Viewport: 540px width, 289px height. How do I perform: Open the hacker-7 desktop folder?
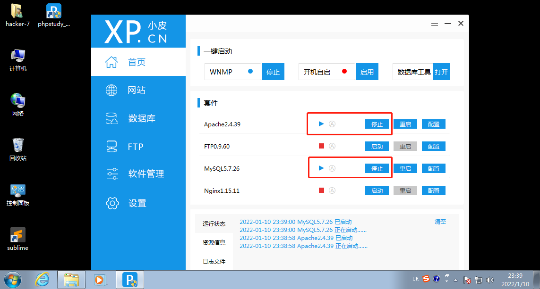tap(17, 16)
